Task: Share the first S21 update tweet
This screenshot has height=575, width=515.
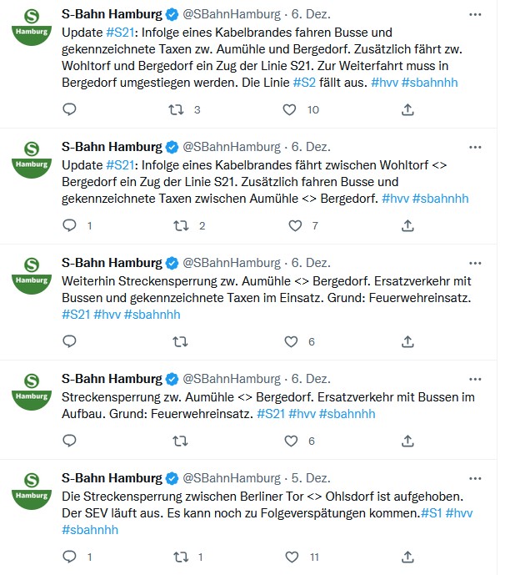Action: 407,109
